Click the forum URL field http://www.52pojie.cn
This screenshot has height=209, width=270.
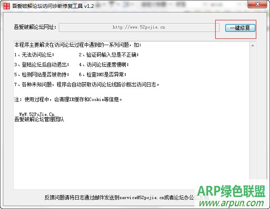pyautogui.click(x=139, y=27)
